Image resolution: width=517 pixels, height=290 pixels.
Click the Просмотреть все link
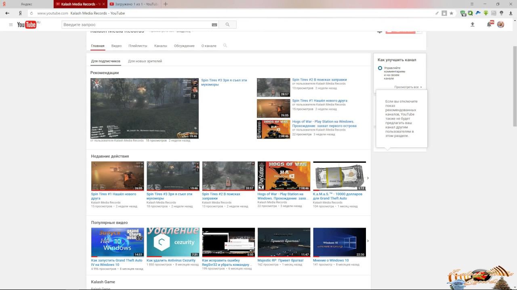click(x=408, y=87)
